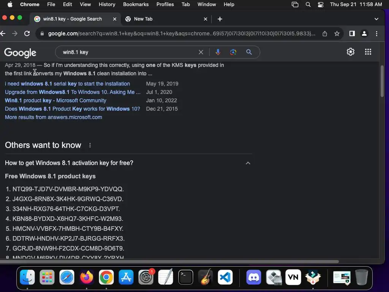389x292 pixels.
Task: Click the horizontal scrollbar at window bottom
Action: click(169, 262)
